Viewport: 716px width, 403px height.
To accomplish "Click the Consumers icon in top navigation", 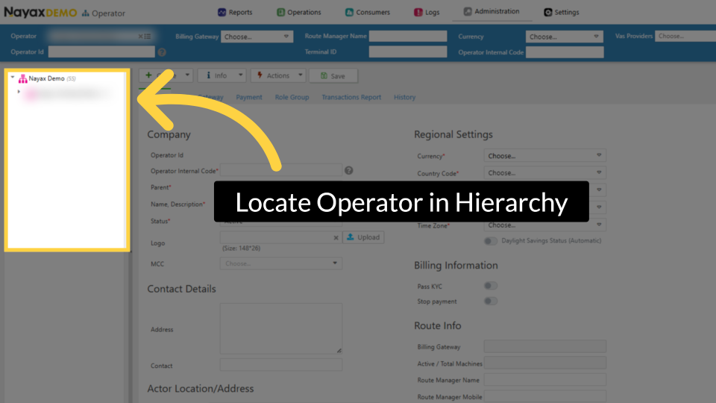I will 350,13.
